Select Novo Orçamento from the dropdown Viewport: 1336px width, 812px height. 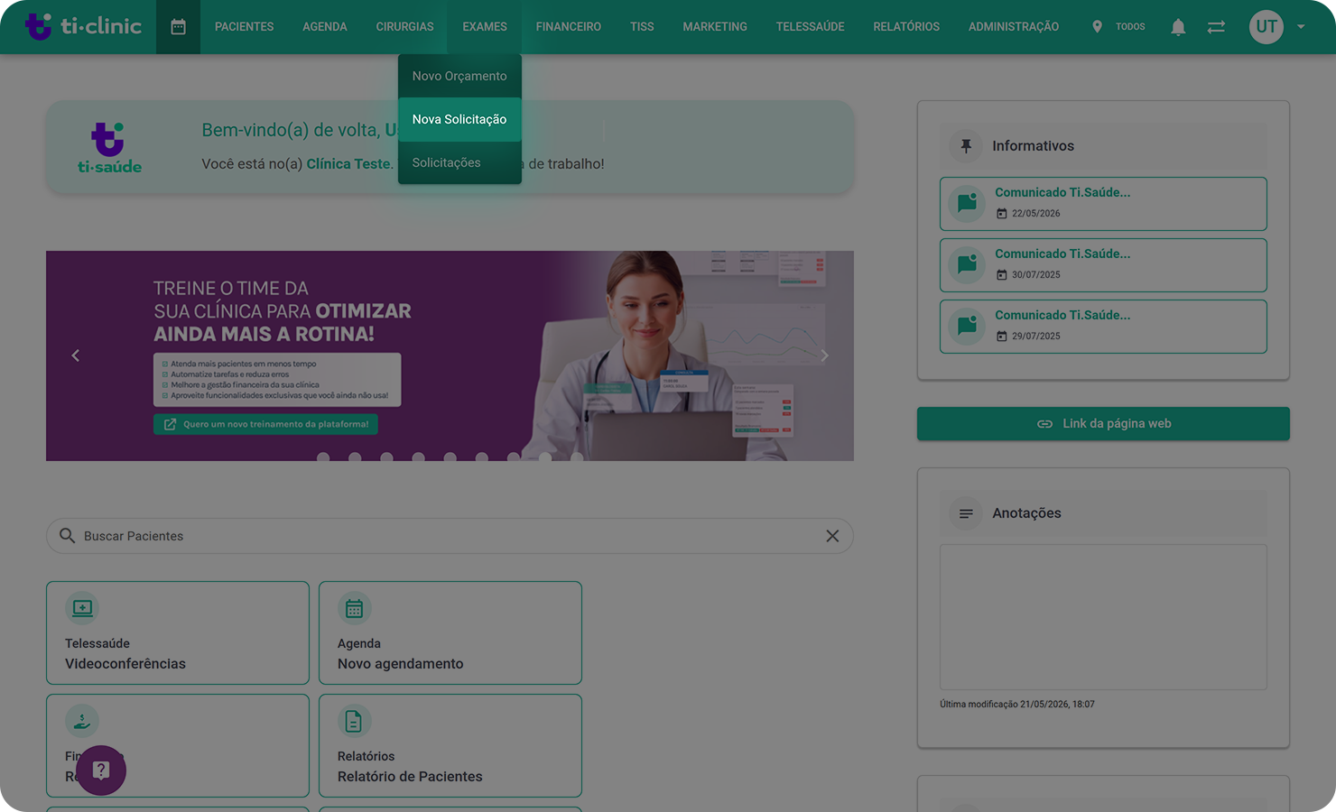coord(459,76)
